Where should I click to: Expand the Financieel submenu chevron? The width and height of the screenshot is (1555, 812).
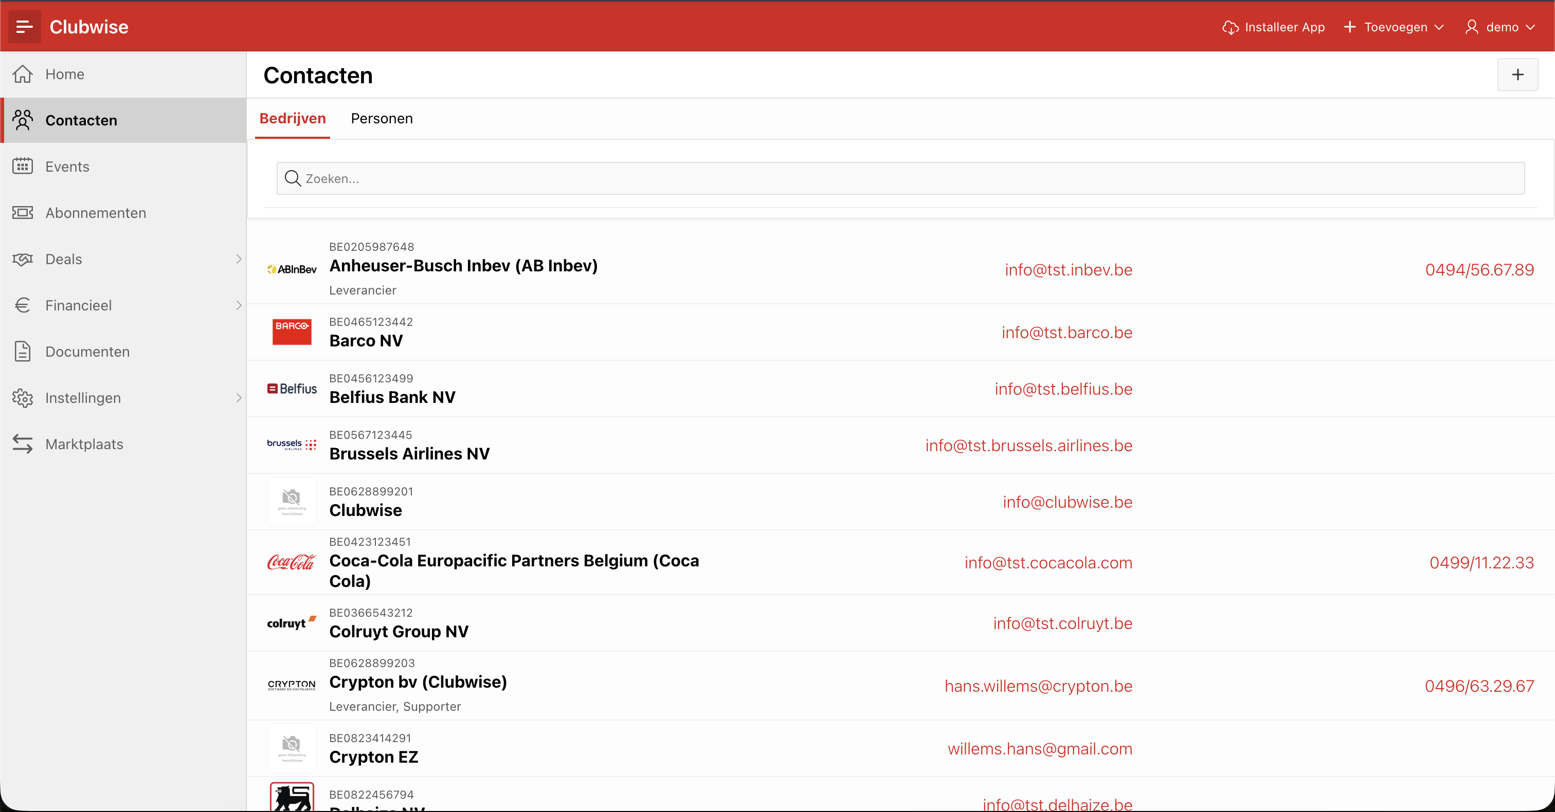pyautogui.click(x=239, y=305)
